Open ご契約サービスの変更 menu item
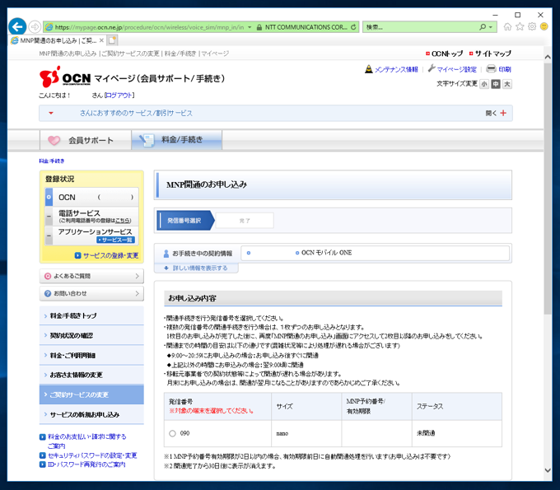Screen dimensions: 560x490 pyautogui.click(x=91, y=394)
